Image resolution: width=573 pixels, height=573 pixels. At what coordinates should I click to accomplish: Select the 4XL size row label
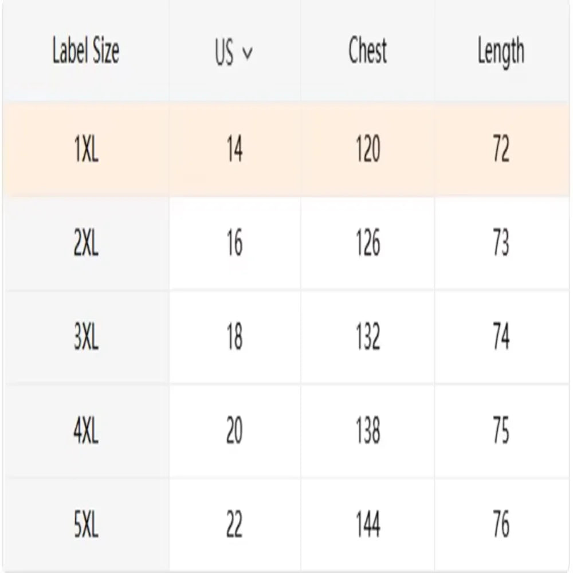(86, 431)
